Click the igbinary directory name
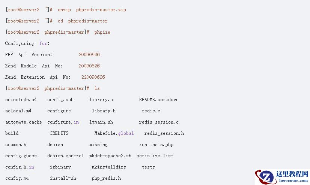The image size is (310, 185). 60,167
